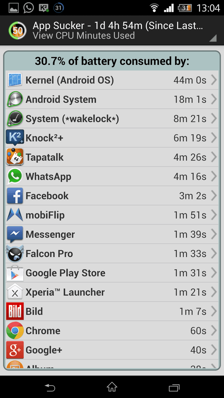Open Xperia Launcher usage details
The height and width of the screenshot is (398, 224).
click(x=112, y=292)
